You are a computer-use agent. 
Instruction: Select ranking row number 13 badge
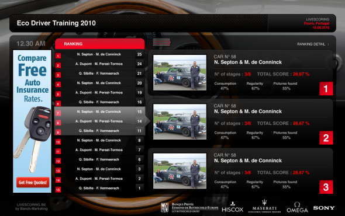pos(58,170)
